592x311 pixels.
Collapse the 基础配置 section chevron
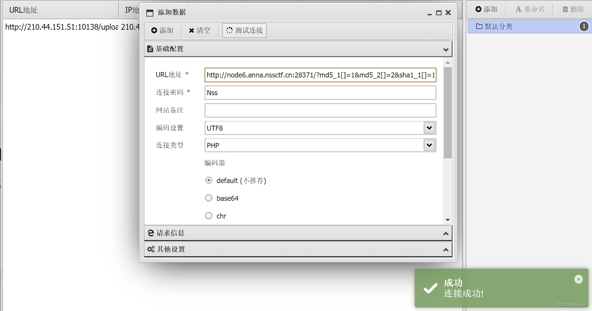446,50
